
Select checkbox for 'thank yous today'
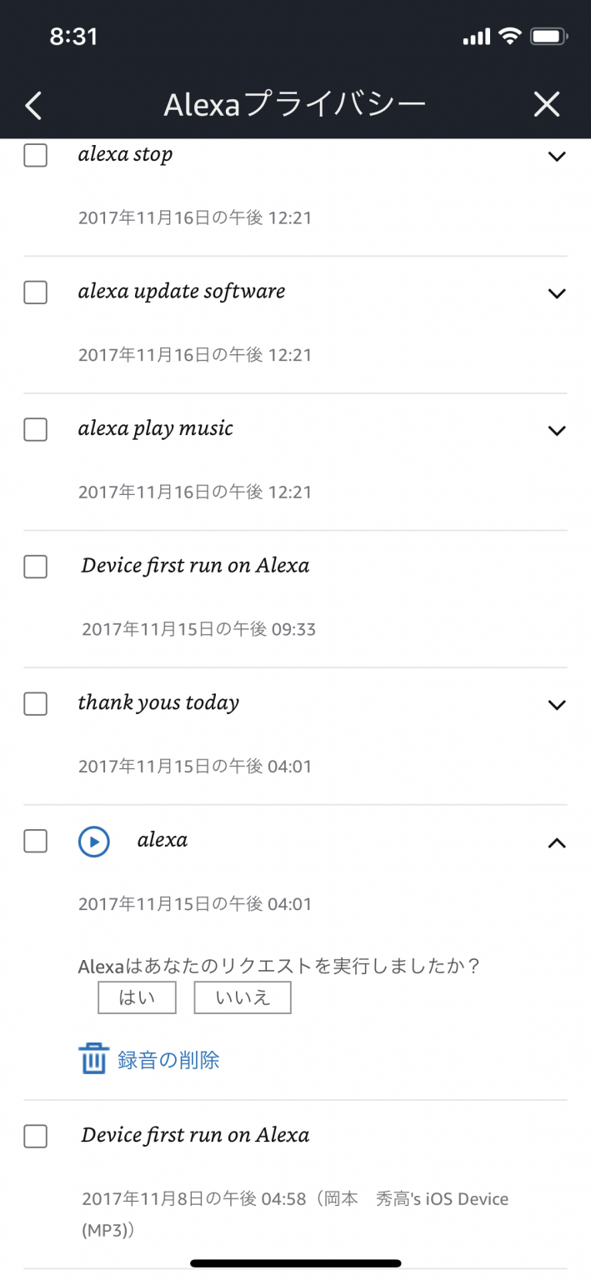[35, 704]
